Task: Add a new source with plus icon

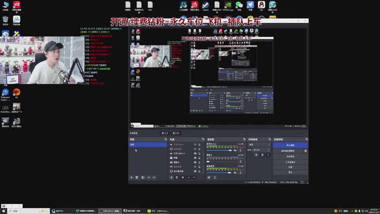Action: [x=171, y=177]
